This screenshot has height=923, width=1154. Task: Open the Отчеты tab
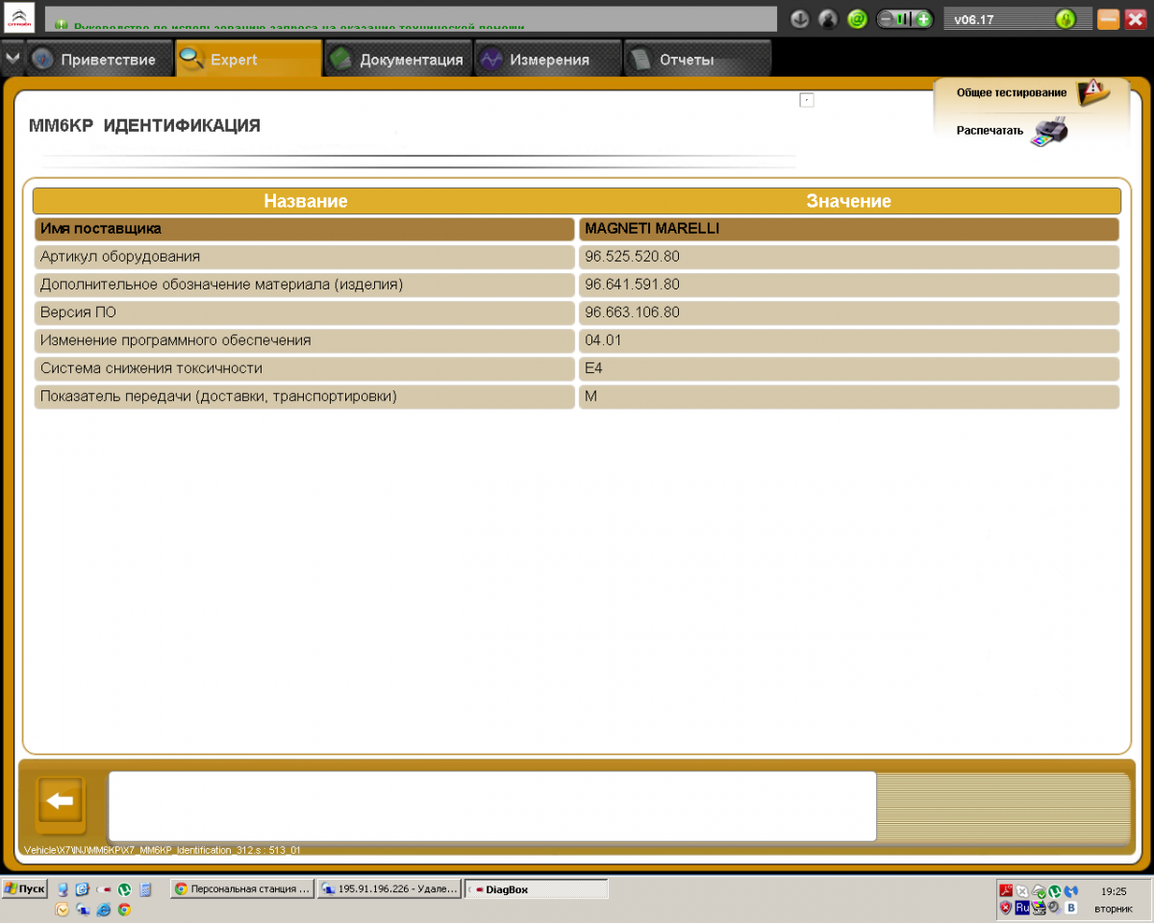[697, 60]
